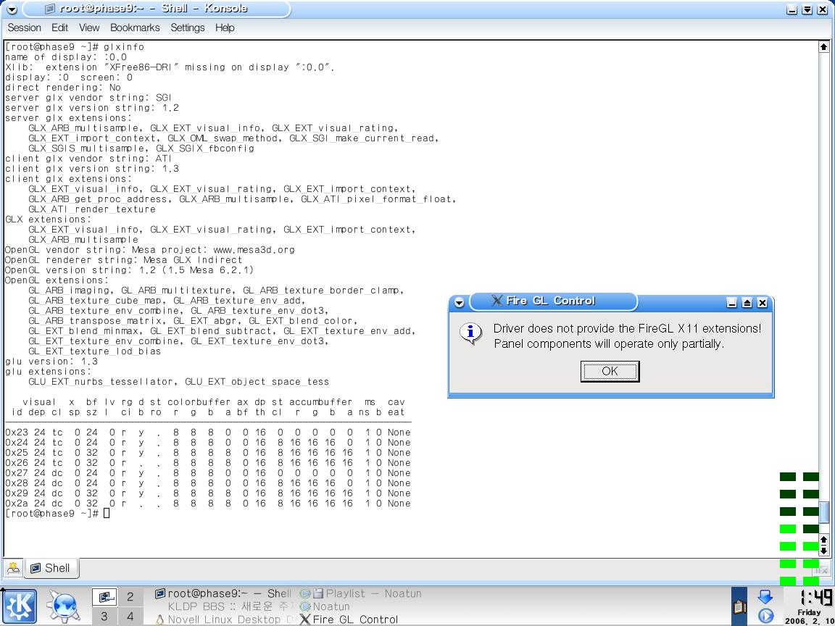The width and height of the screenshot is (835, 626).
Task: Activate the root@phase9 Shell taskbar entry
Action: 223,593
